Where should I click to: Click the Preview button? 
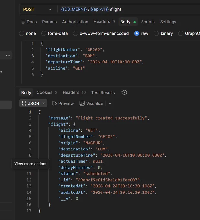tap(63, 104)
